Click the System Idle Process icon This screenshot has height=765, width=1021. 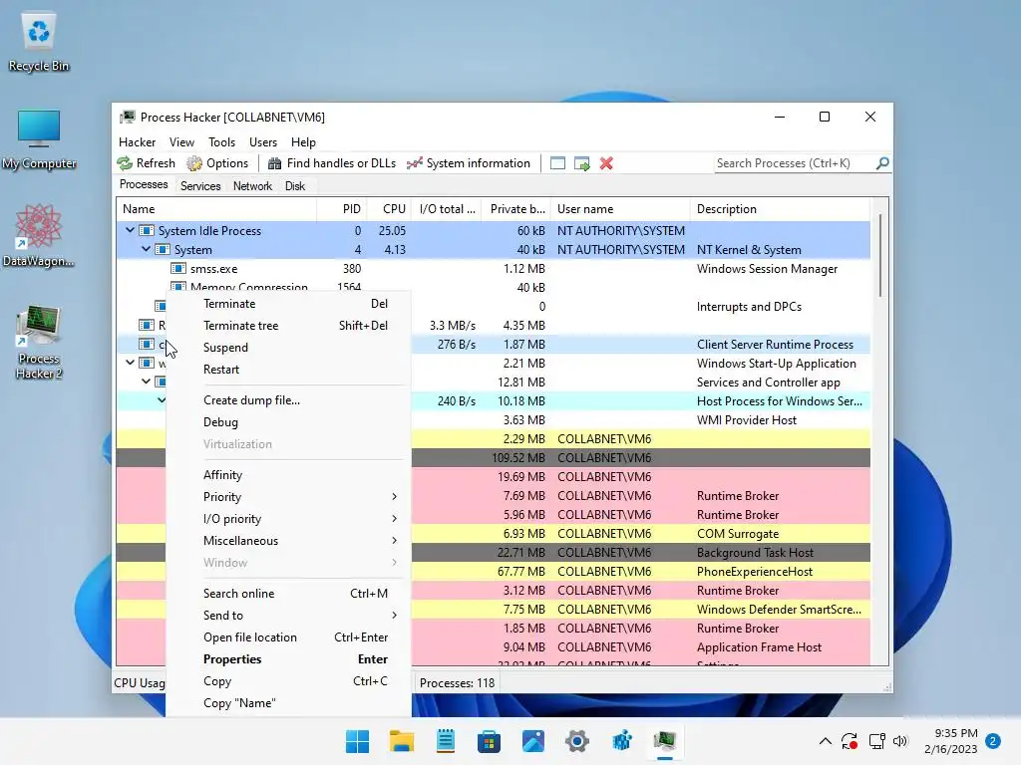pos(148,231)
